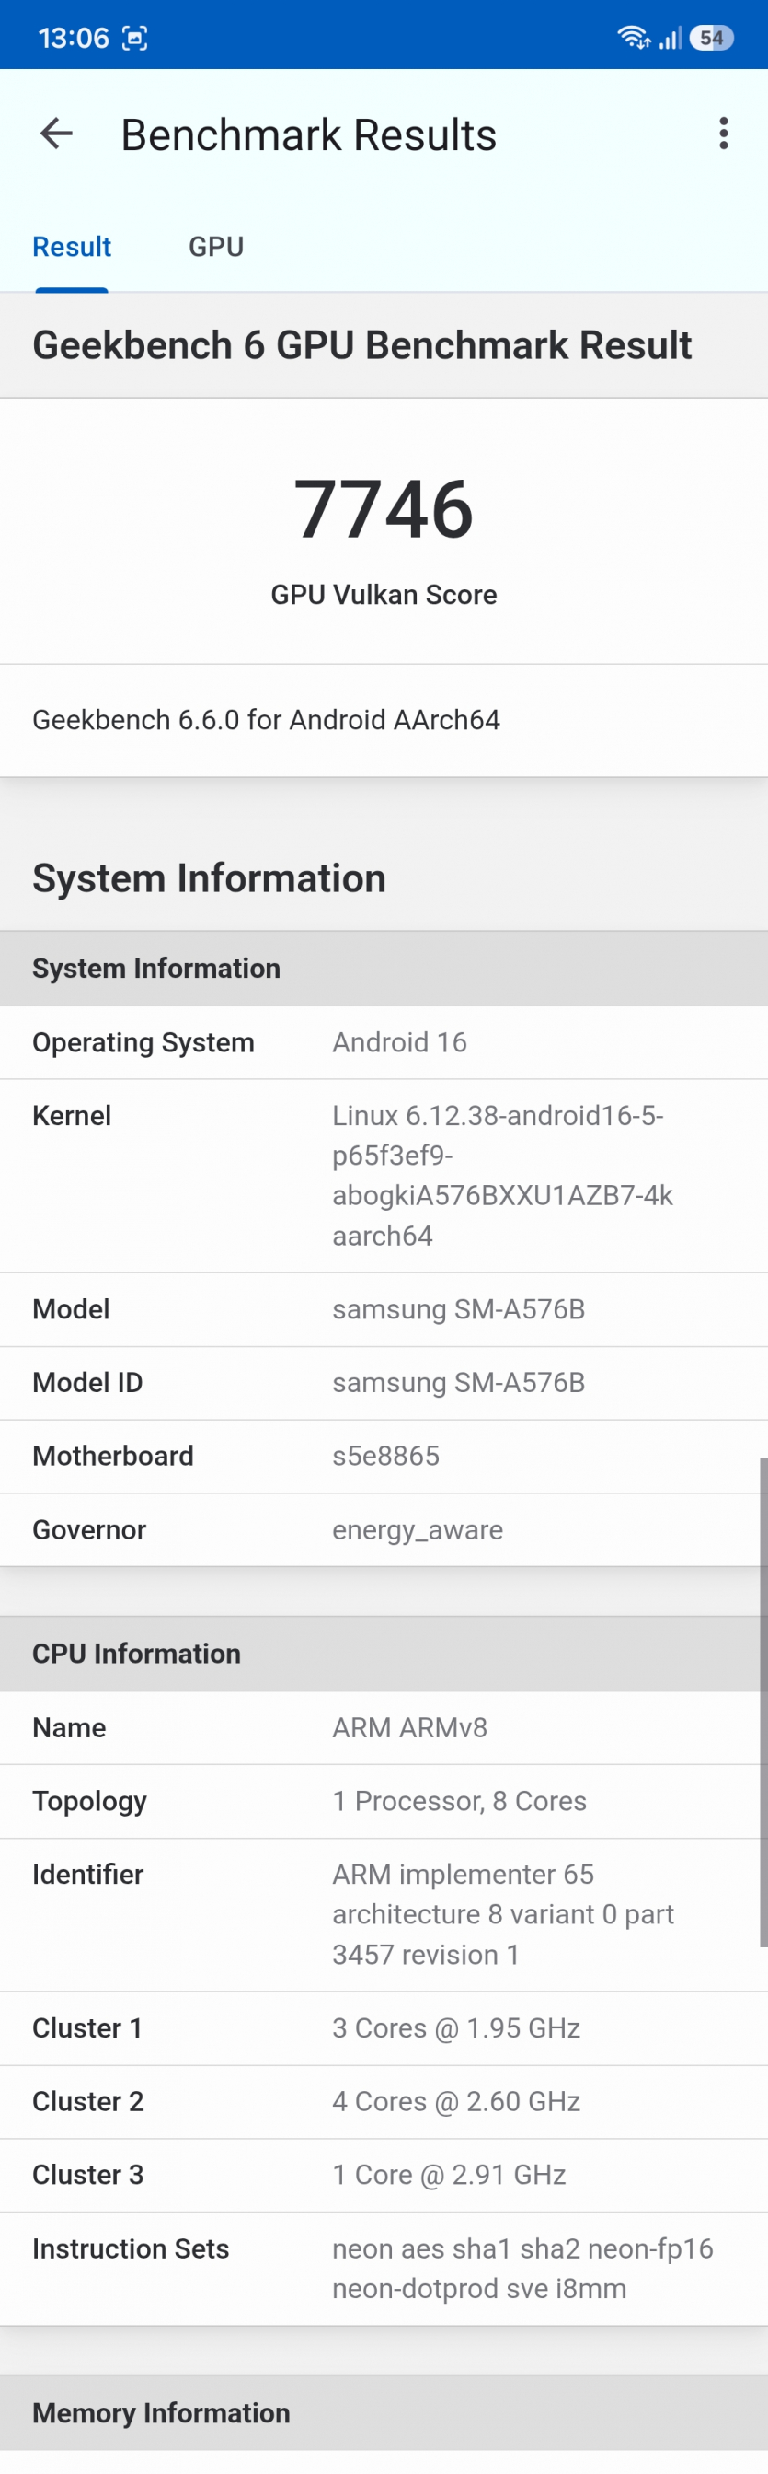This screenshot has height=2474, width=768.
Task: Select the Operating System Android 16 row
Action: (384, 1042)
